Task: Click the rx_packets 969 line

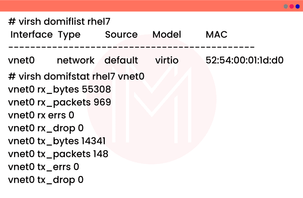Action: [59, 103]
